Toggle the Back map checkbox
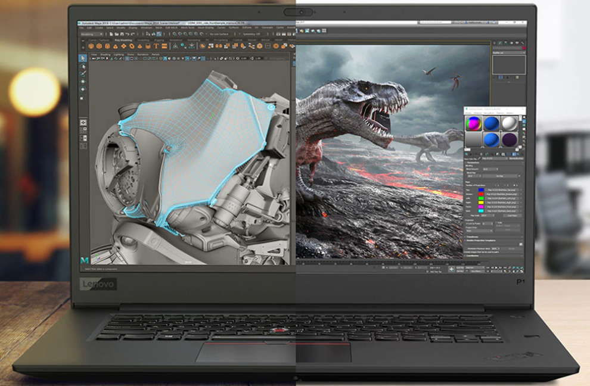 pos(521,211)
